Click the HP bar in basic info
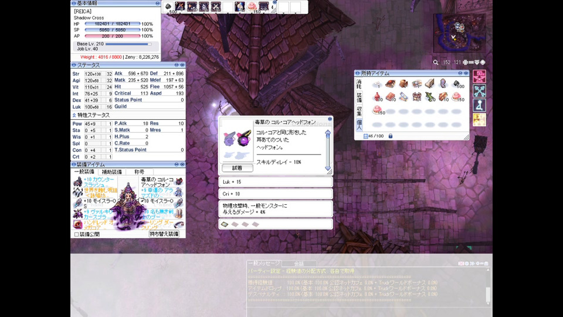Screen dimensions: 563x317 pos(113,23)
